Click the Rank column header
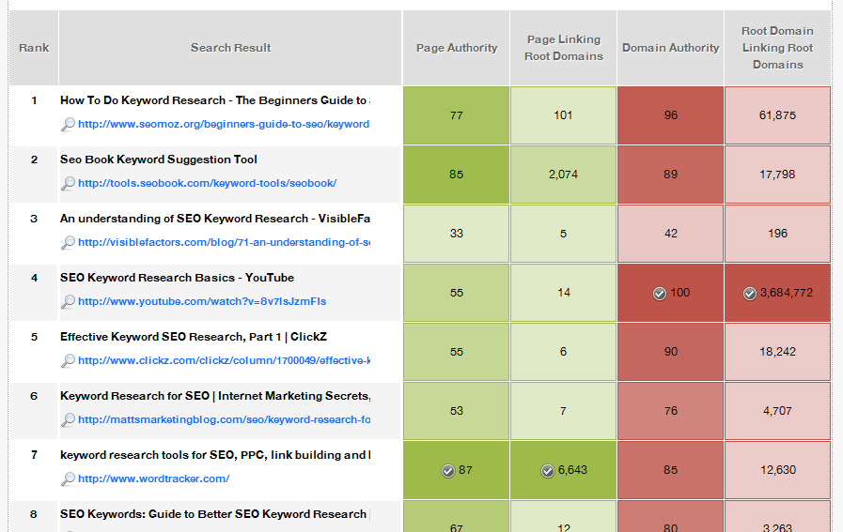Image resolution: width=843 pixels, height=532 pixels. pos(34,48)
